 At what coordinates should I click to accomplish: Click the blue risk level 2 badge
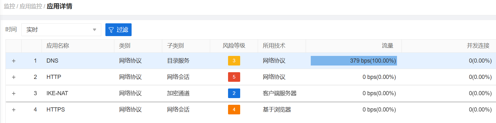234,93
